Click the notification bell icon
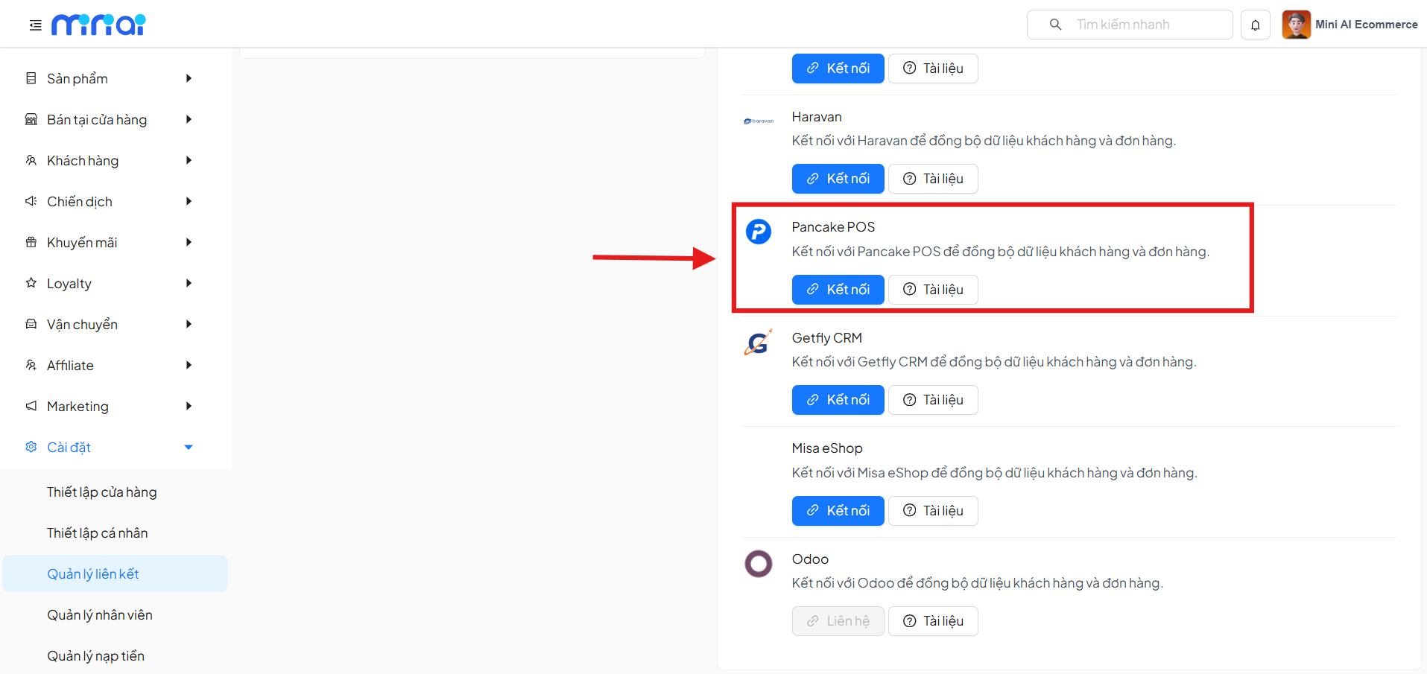The image size is (1427, 674). tap(1255, 25)
